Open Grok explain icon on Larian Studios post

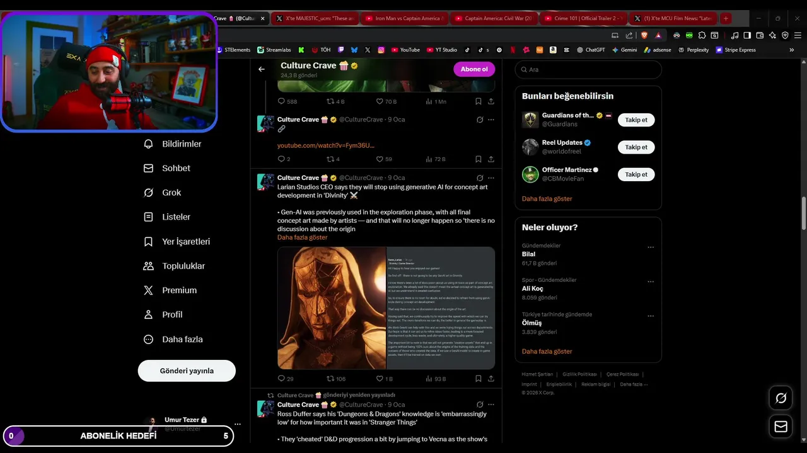[x=480, y=178]
